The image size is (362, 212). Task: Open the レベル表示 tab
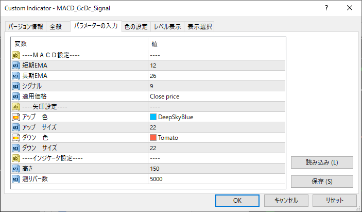(x=167, y=27)
